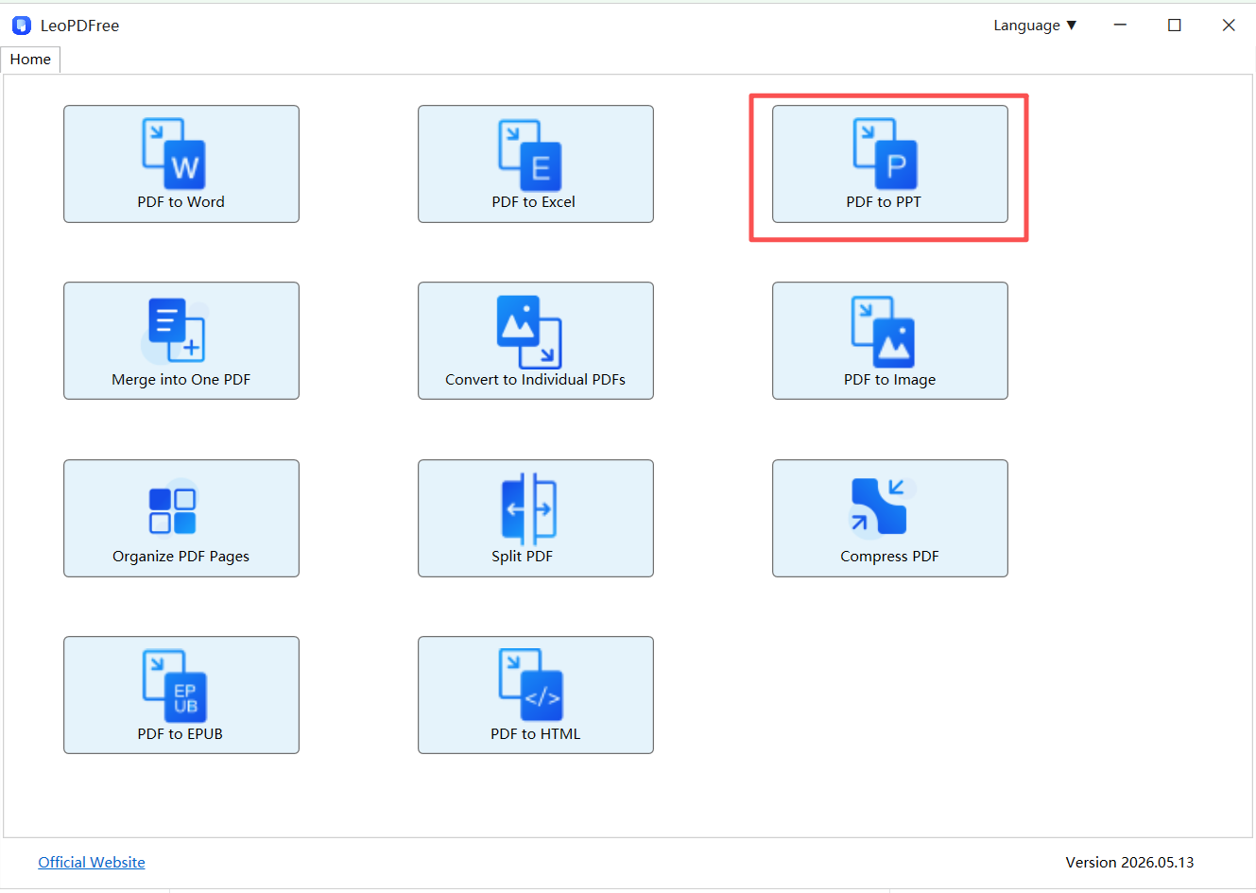This screenshot has height=893, width=1256.
Task: Click the LeoPDFree window title text
Action: coord(79,26)
